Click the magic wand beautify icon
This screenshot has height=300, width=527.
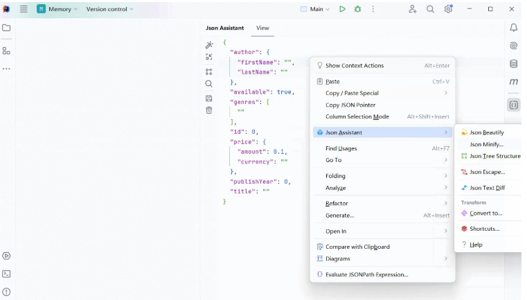pos(209,45)
